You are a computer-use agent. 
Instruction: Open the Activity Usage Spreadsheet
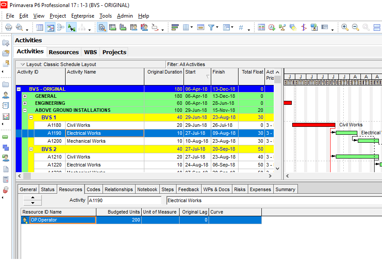(113, 27)
